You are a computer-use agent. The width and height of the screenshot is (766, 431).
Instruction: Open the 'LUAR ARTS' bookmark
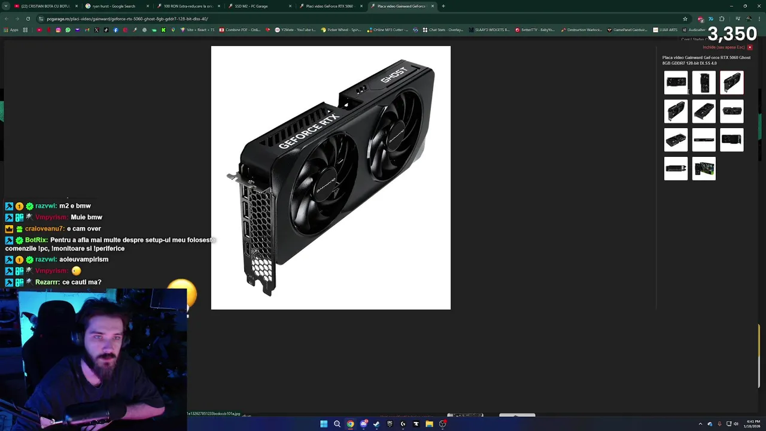665,30
